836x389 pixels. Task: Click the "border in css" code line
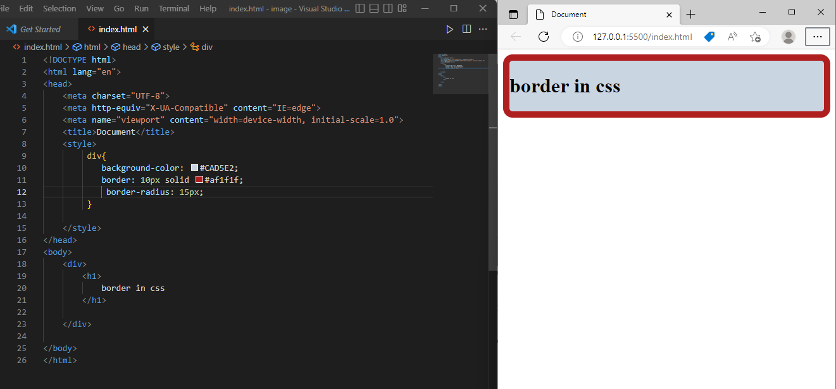coord(133,288)
